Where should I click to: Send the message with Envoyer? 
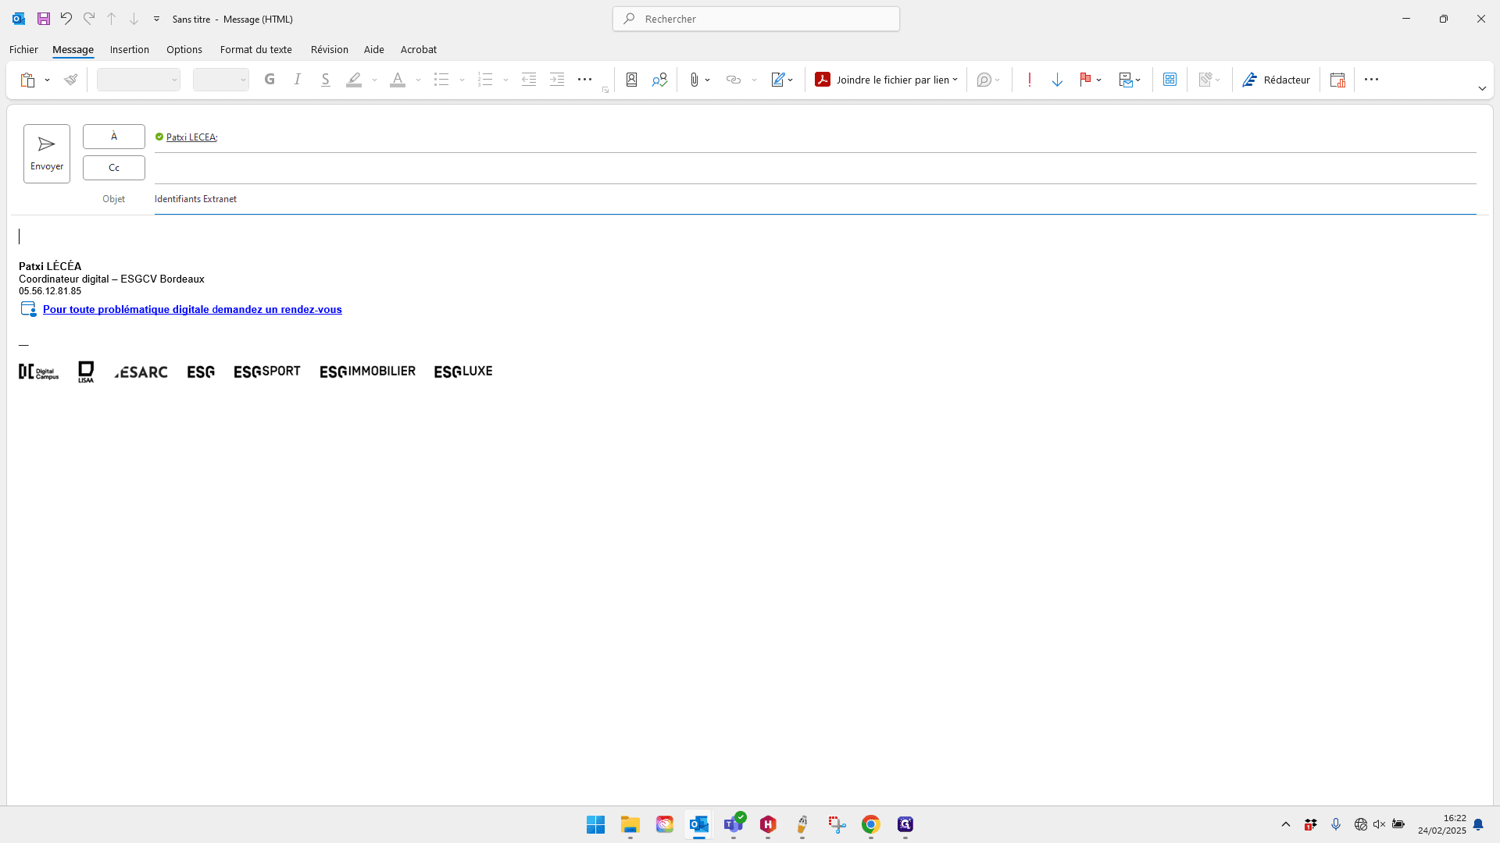tap(47, 154)
